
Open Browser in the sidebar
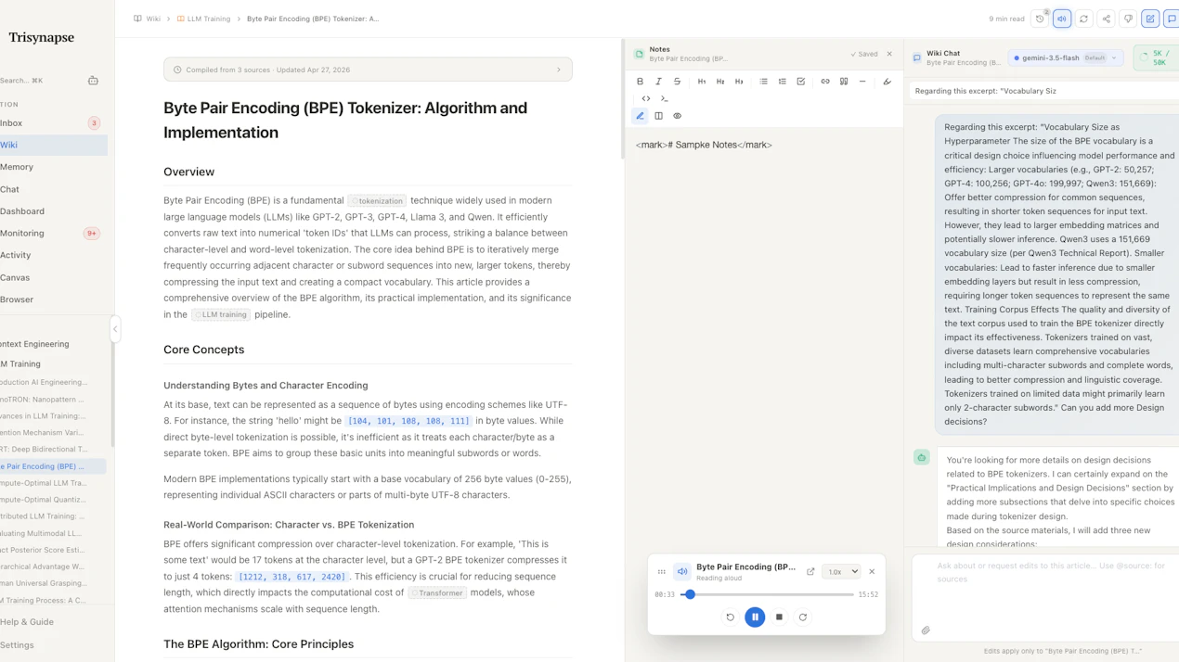tap(51, 299)
